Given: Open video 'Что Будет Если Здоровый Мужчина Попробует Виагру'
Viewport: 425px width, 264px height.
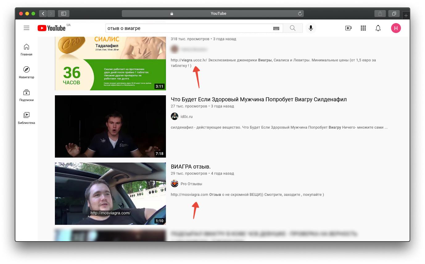Looking at the screenshot, I should click(x=259, y=99).
